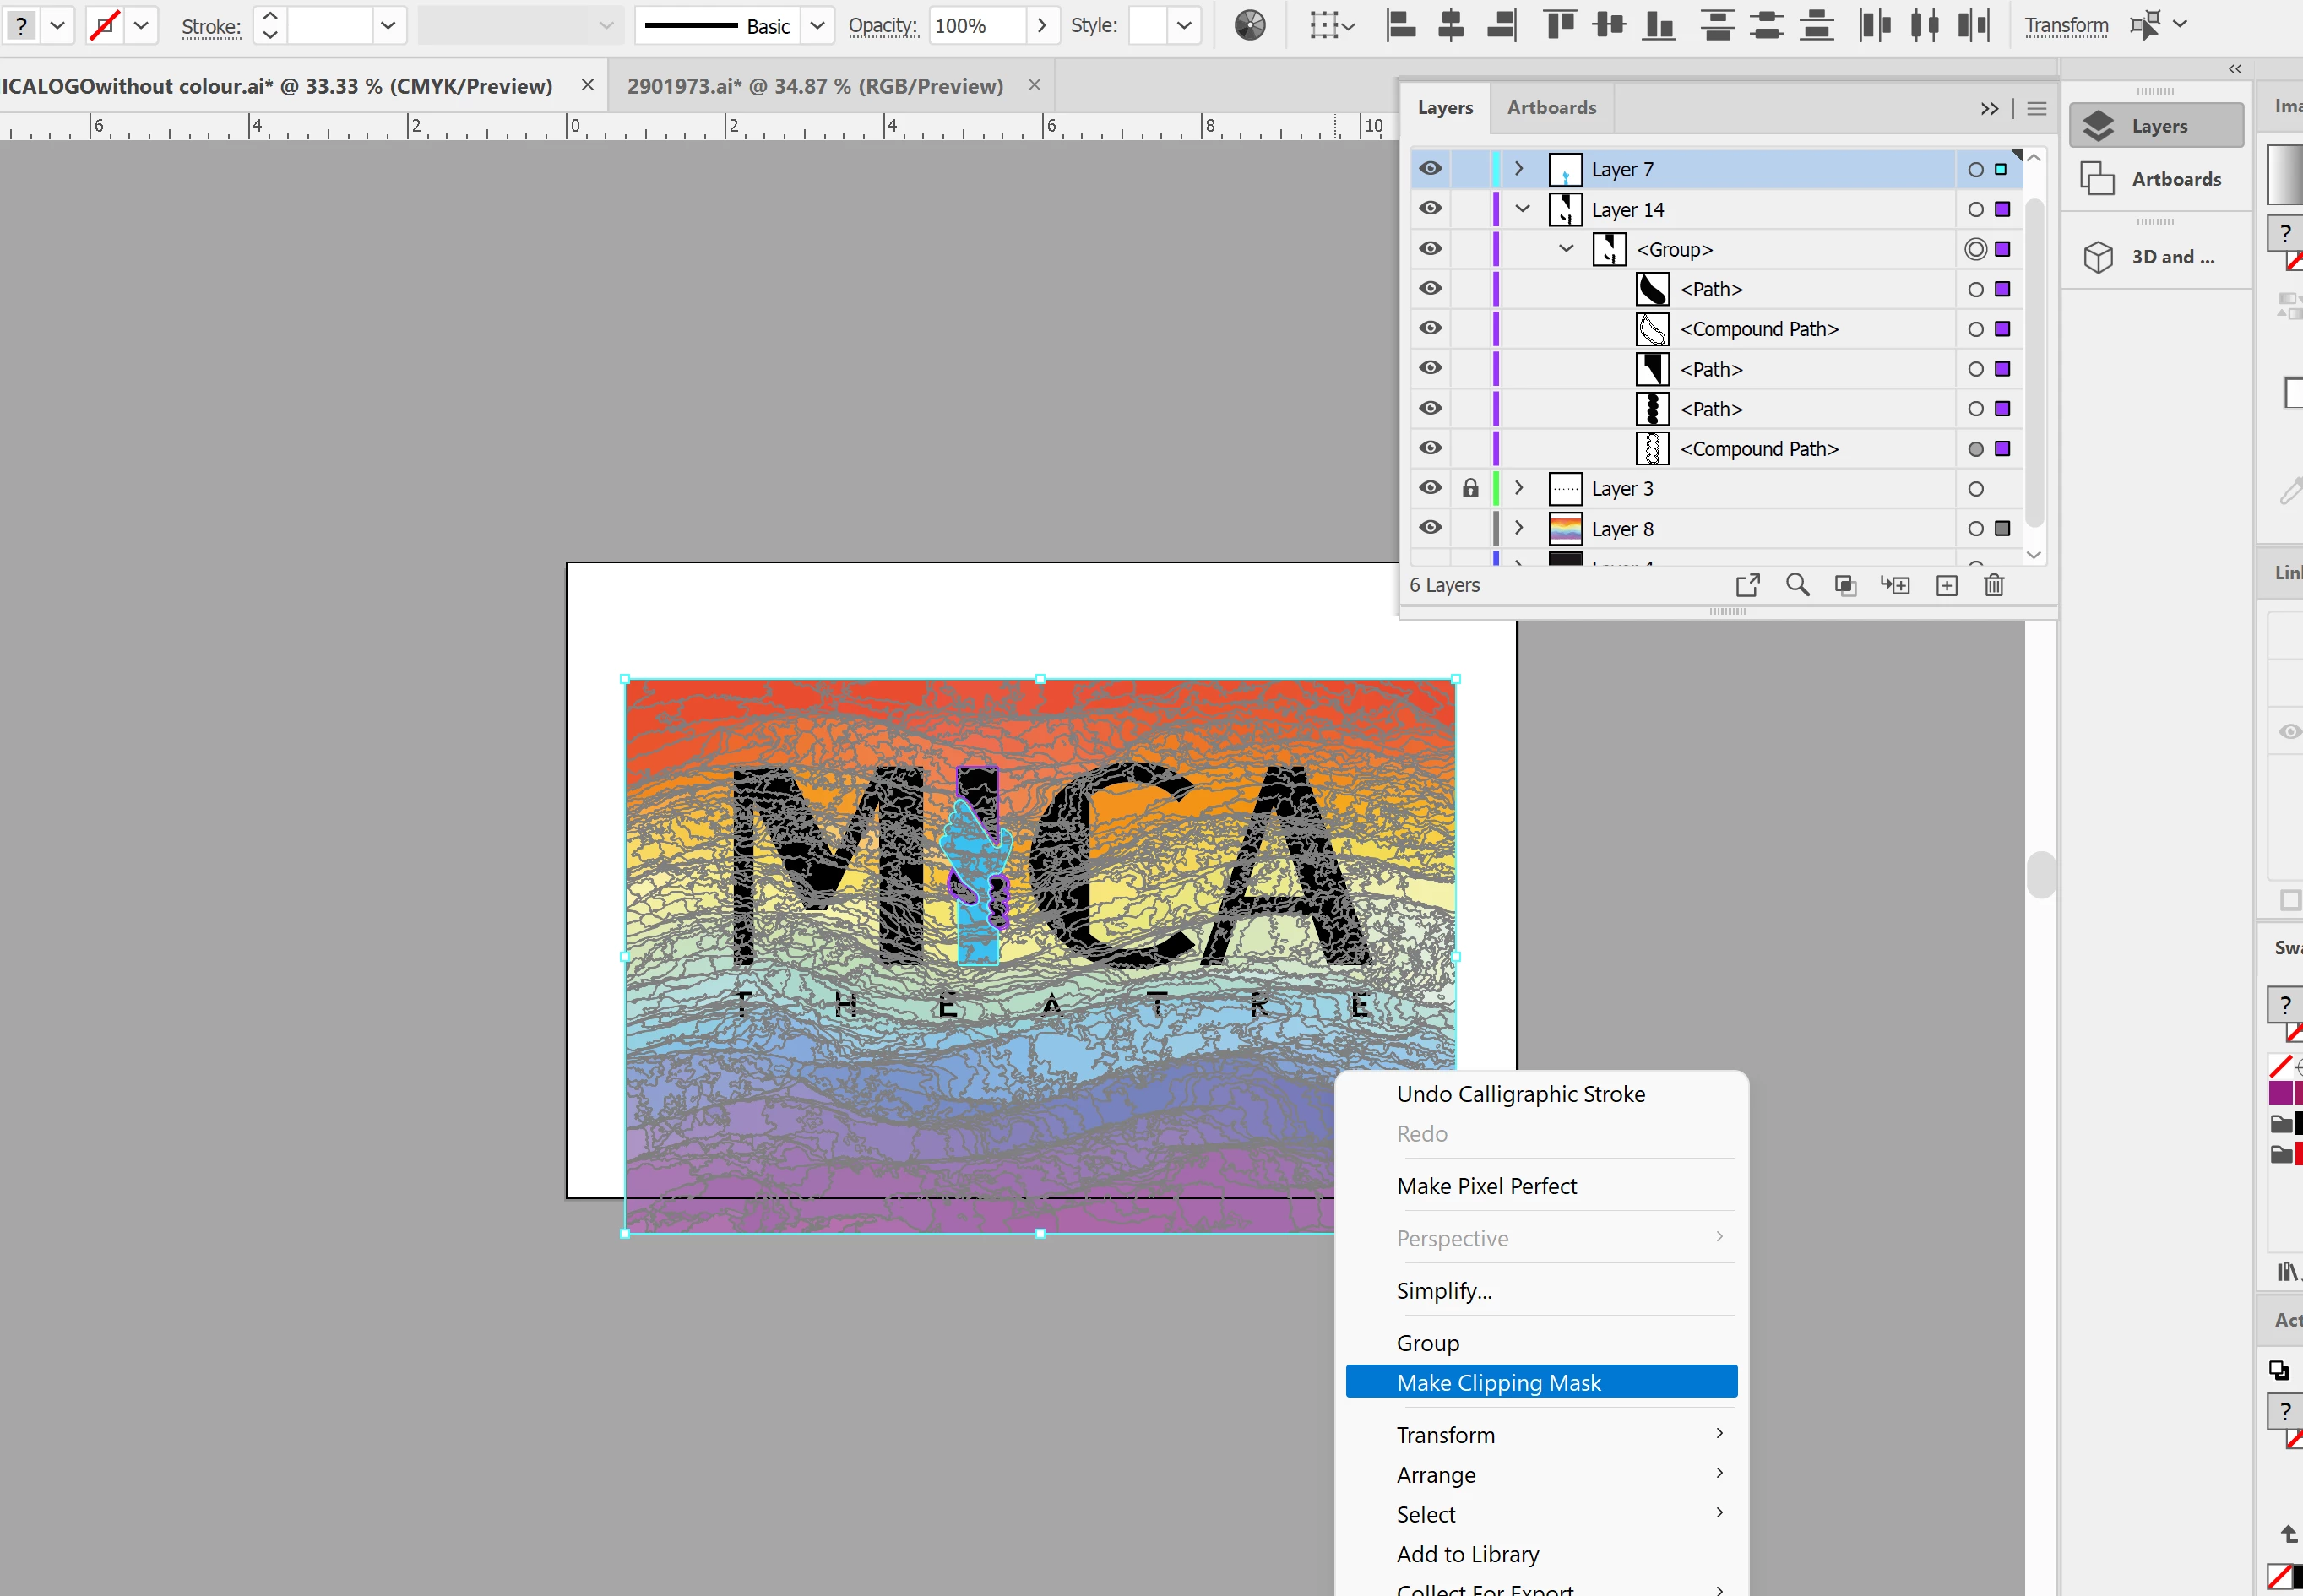
Task: Open the 3D and Materials panel button
Action: pos(2155,257)
